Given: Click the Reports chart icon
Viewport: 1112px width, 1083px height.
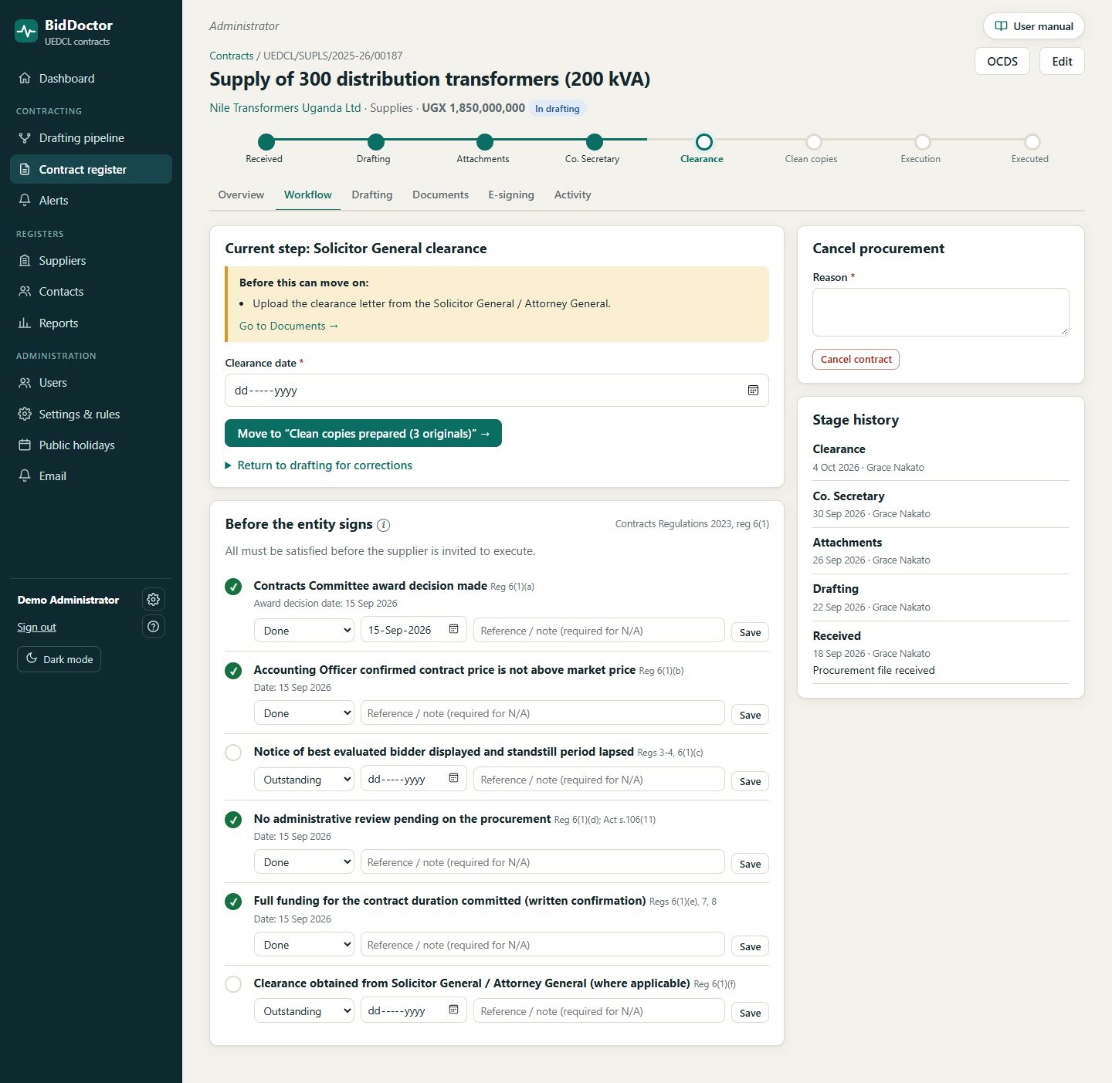Looking at the screenshot, I should point(25,323).
